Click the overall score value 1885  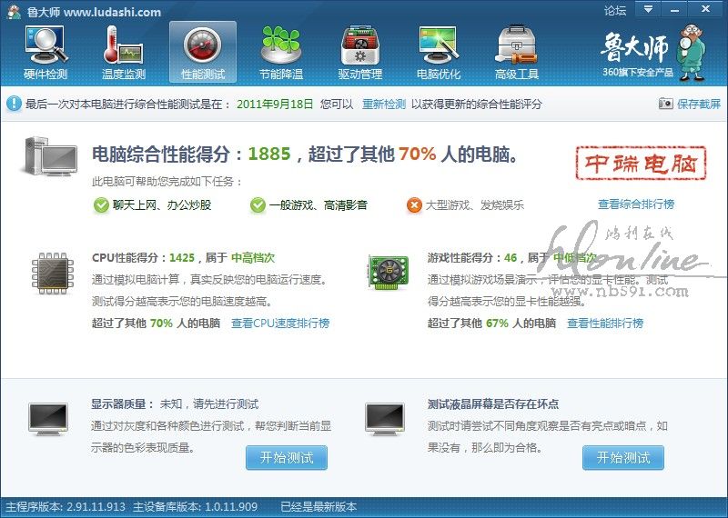click(269, 154)
